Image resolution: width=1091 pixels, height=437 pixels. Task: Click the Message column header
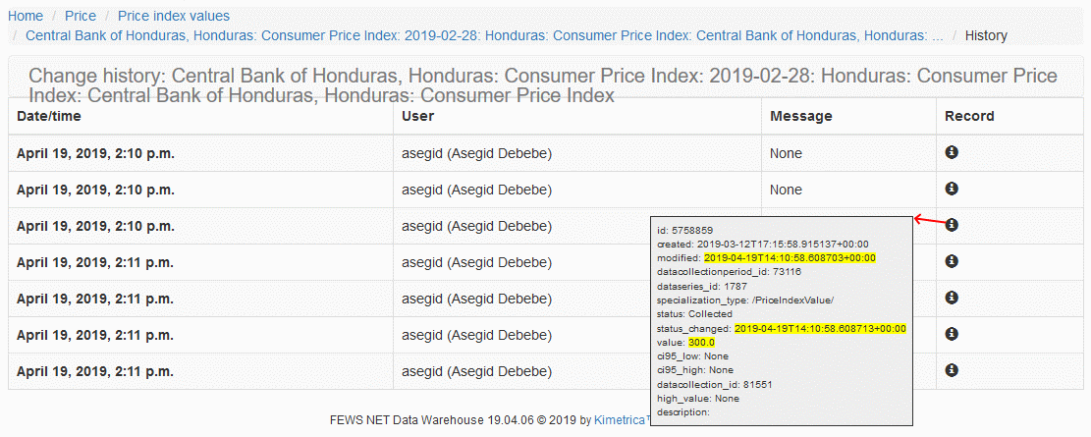click(x=800, y=116)
